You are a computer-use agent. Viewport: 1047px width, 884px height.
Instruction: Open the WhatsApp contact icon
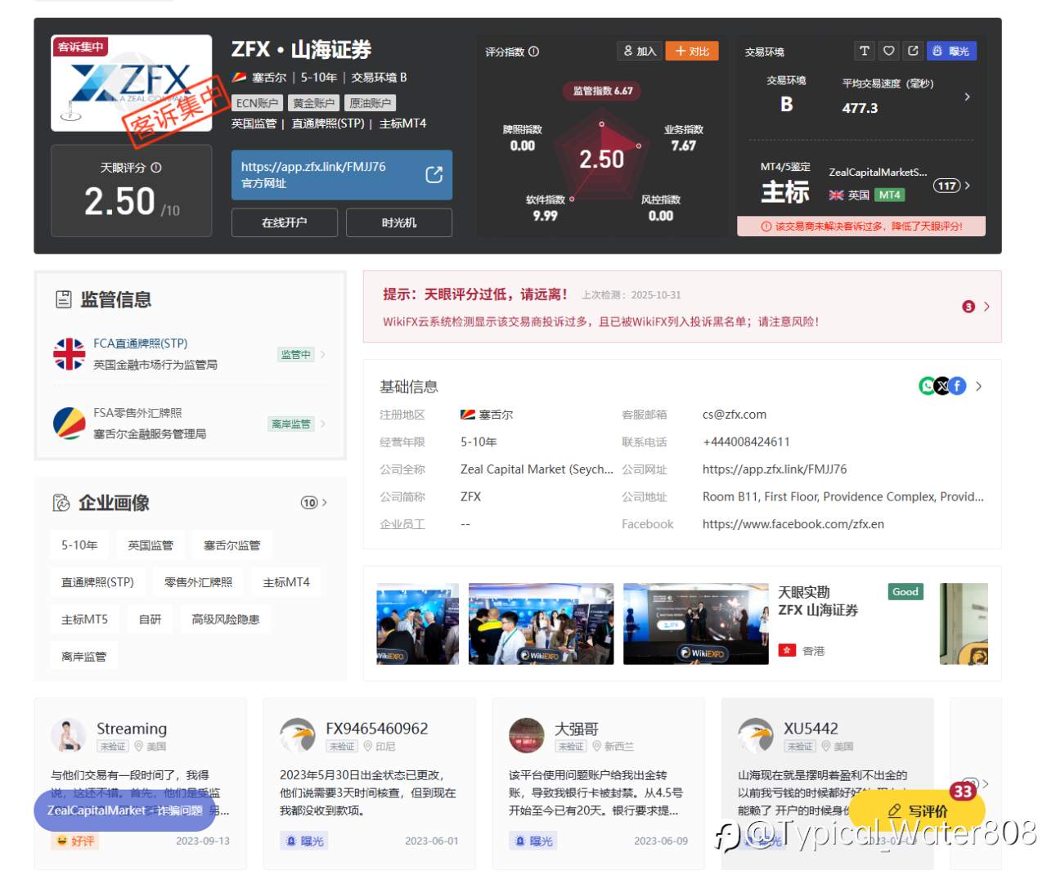tap(928, 385)
